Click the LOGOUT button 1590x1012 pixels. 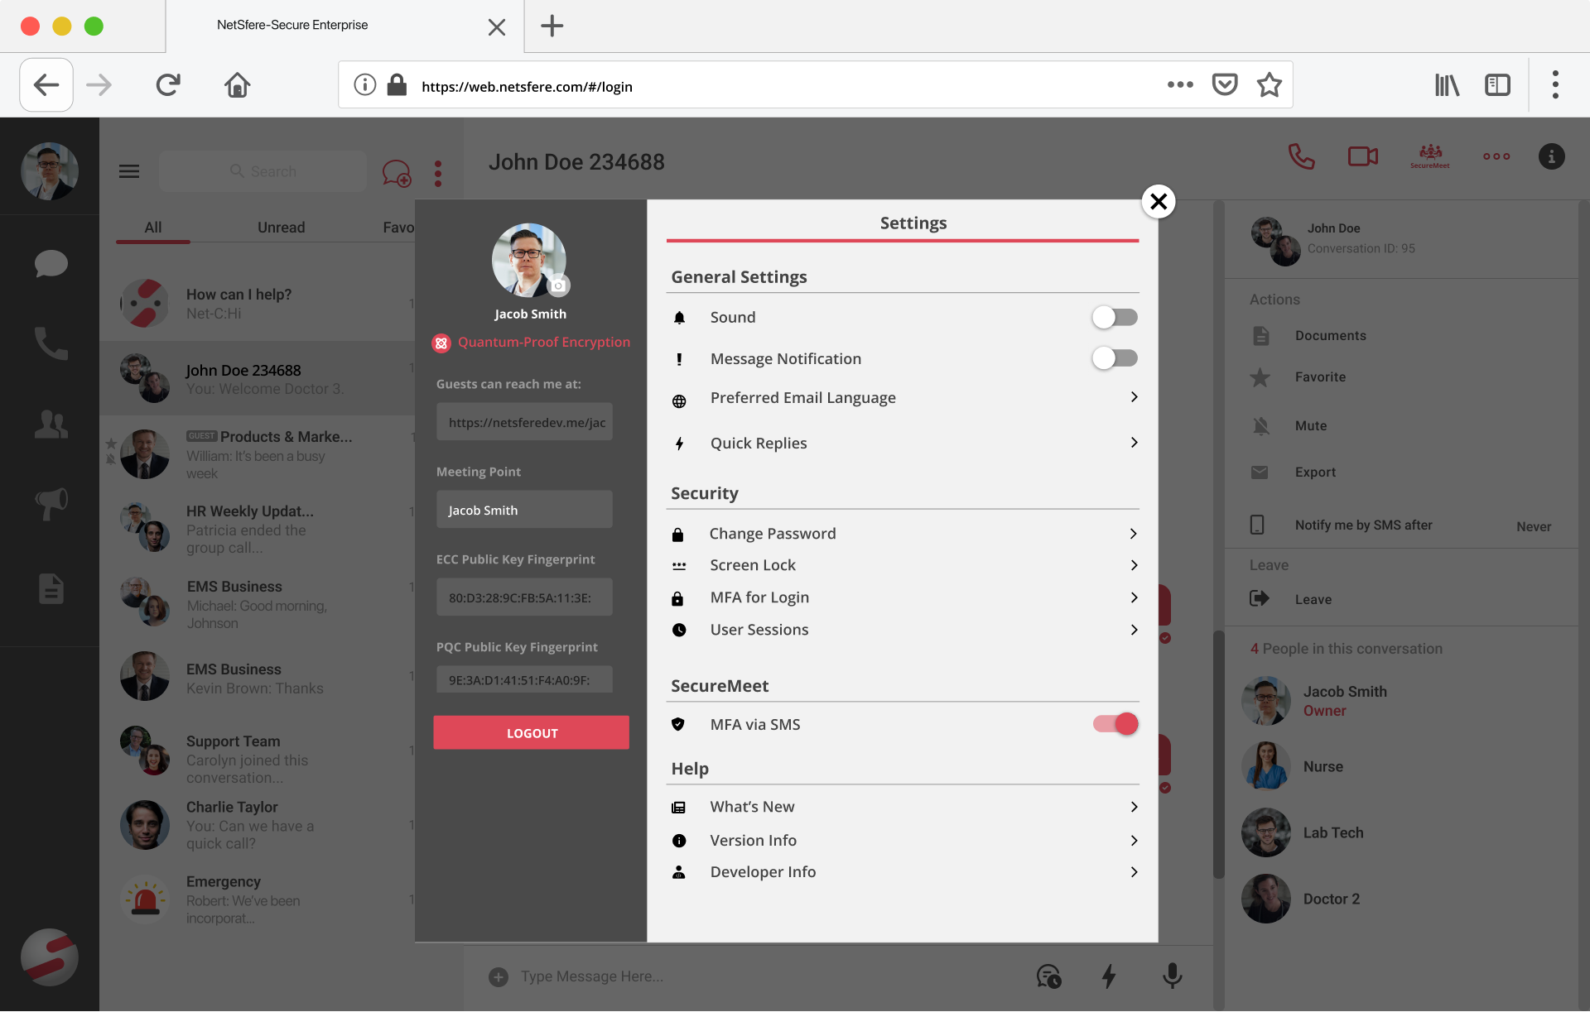531,733
